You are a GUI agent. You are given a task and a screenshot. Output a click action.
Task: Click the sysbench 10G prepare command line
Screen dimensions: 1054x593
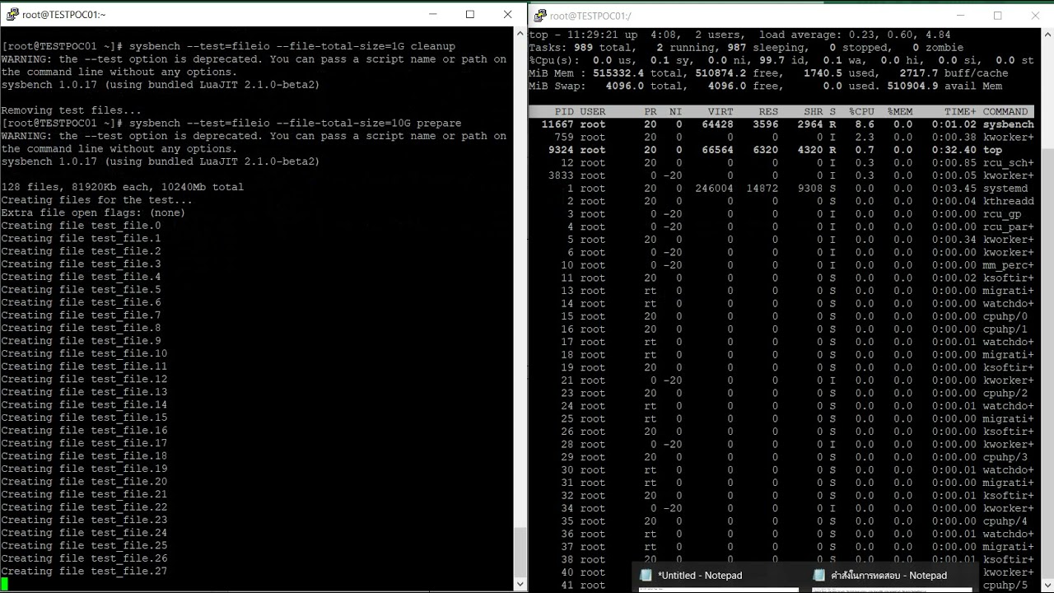coord(231,123)
